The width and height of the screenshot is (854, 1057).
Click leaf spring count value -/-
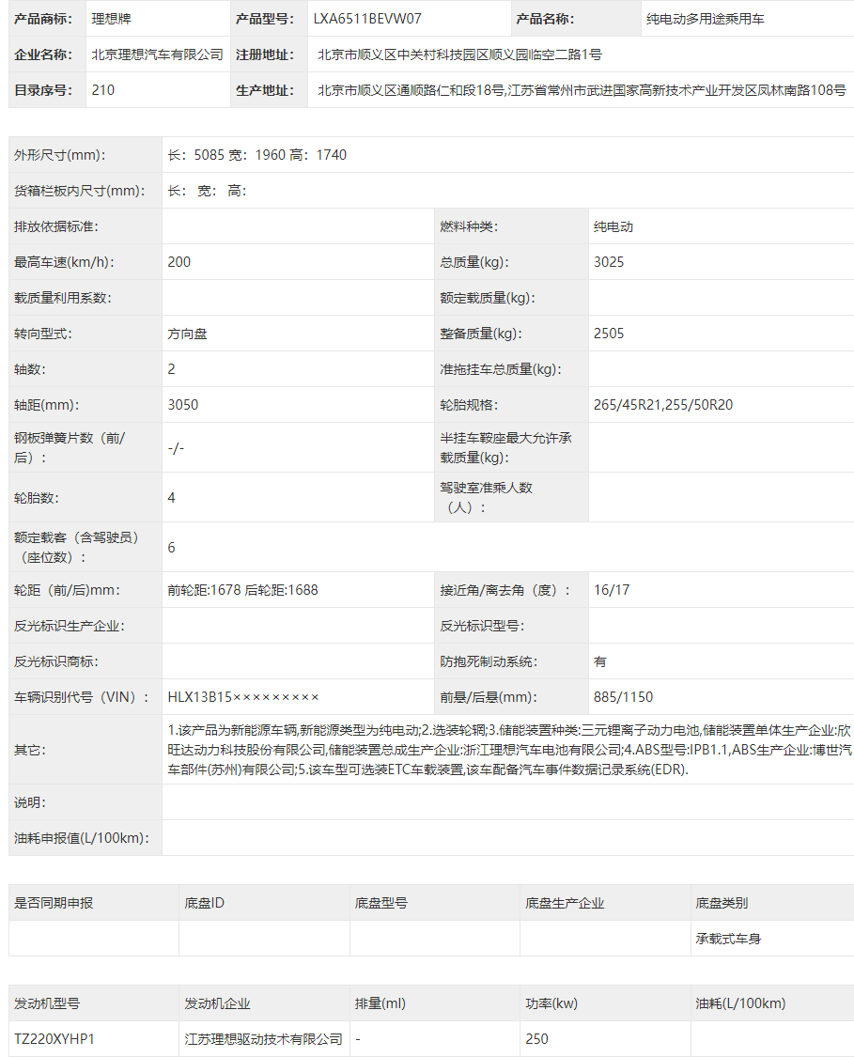tap(176, 447)
